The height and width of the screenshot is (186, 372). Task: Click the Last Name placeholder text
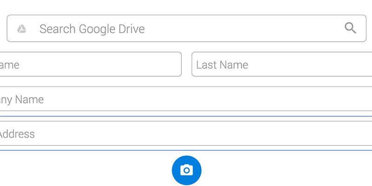click(x=222, y=65)
